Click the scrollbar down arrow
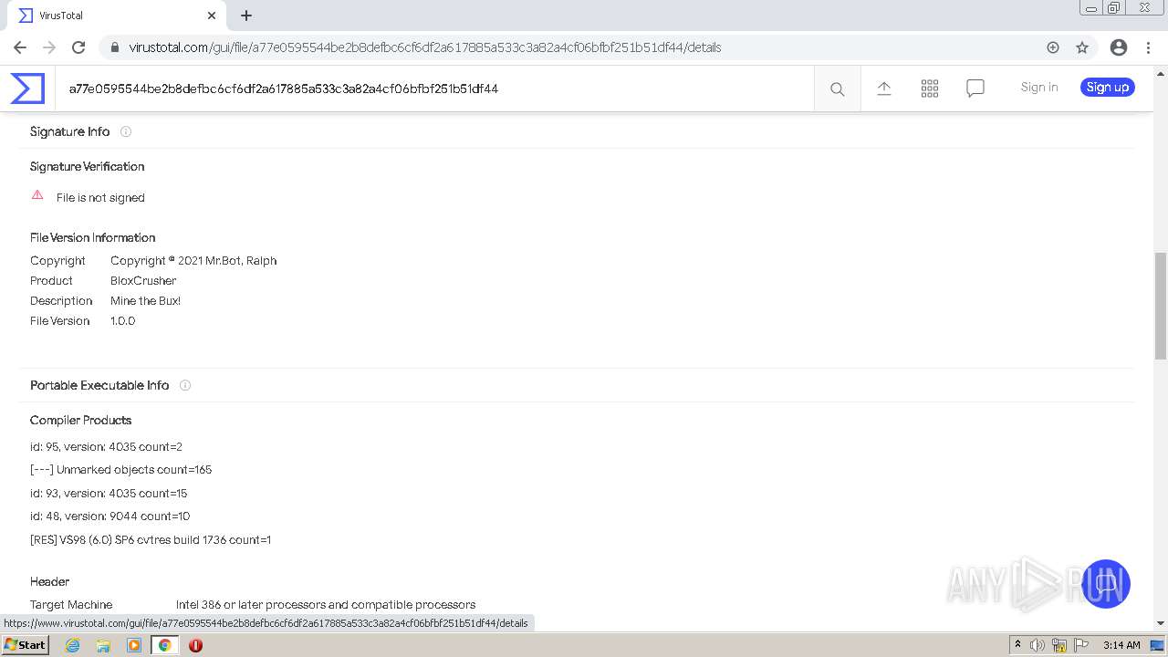This screenshot has height=657, width=1168. (x=1161, y=623)
